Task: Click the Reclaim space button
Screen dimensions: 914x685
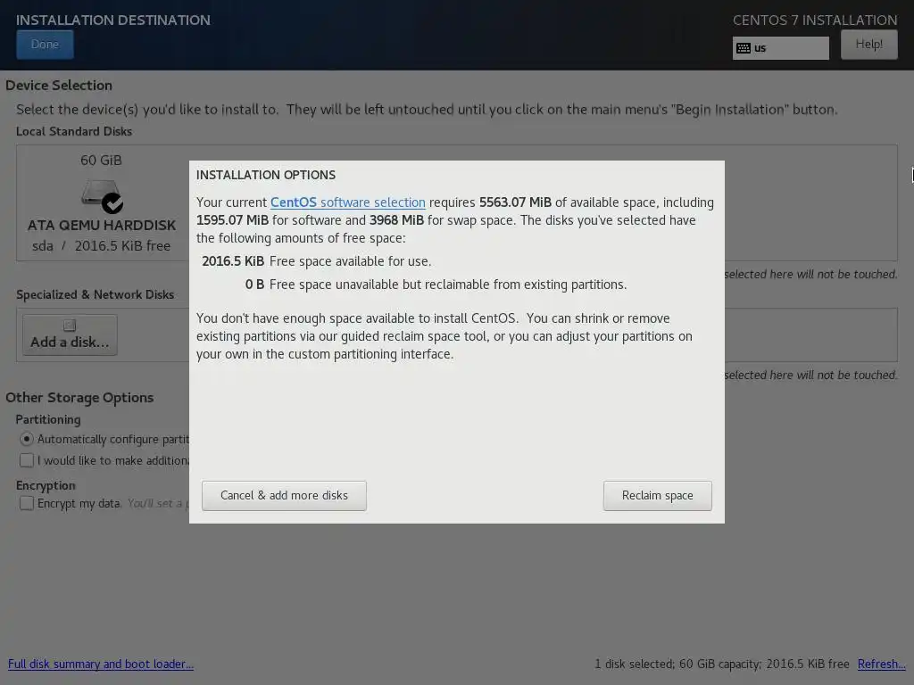Action: click(x=658, y=496)
